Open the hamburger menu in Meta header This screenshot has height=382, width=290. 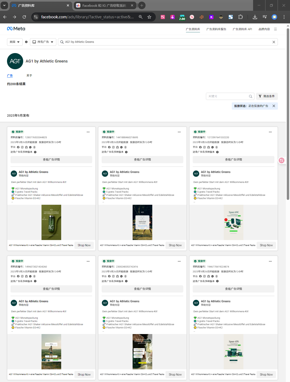click(x=275, y=29)
